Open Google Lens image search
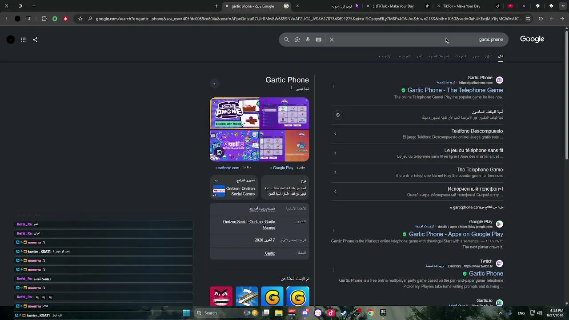The width and height of the screenshot is (569, 320). coord(297,40)
